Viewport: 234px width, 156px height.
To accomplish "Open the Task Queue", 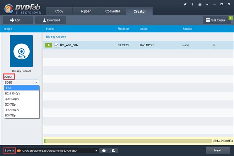I will (216, 20).
